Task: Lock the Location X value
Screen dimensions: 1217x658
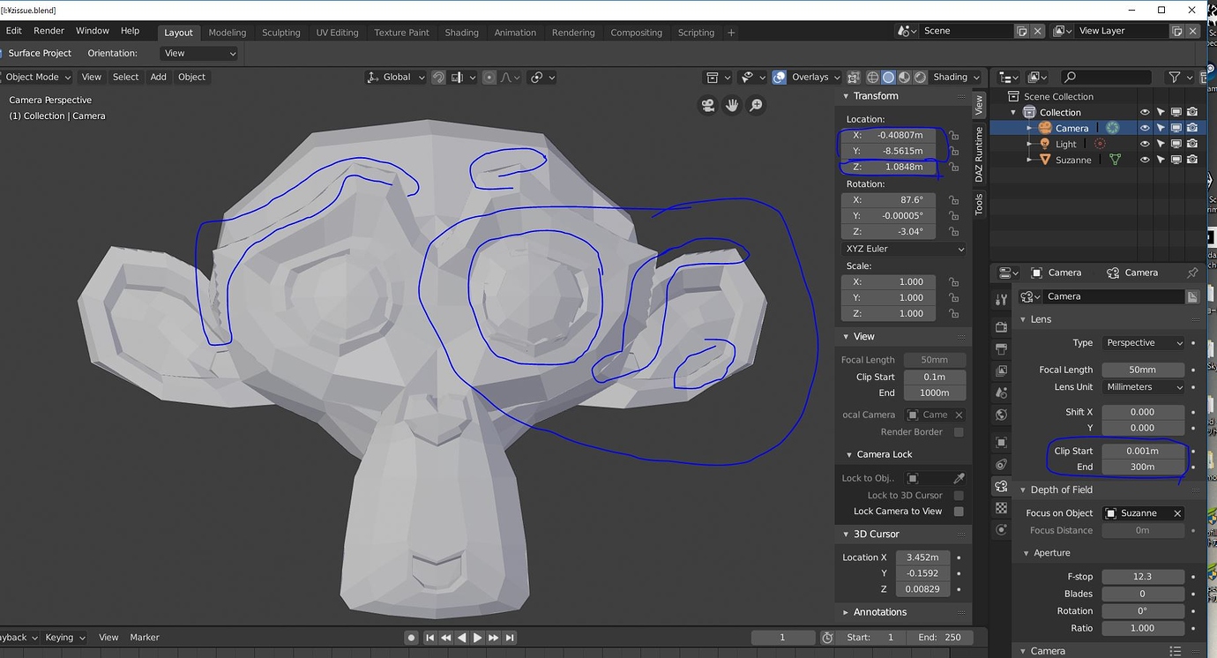Action: pyautogui.click(x=954, y=136)
